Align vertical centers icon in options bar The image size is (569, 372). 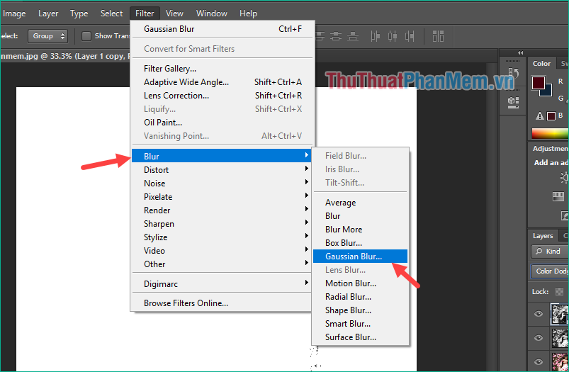pos(336,36)
